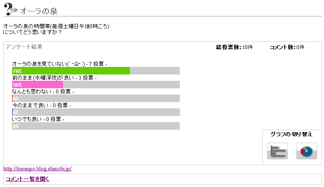Click the コメント数 0件 count
Screen dimensions: 324x187
287,47
